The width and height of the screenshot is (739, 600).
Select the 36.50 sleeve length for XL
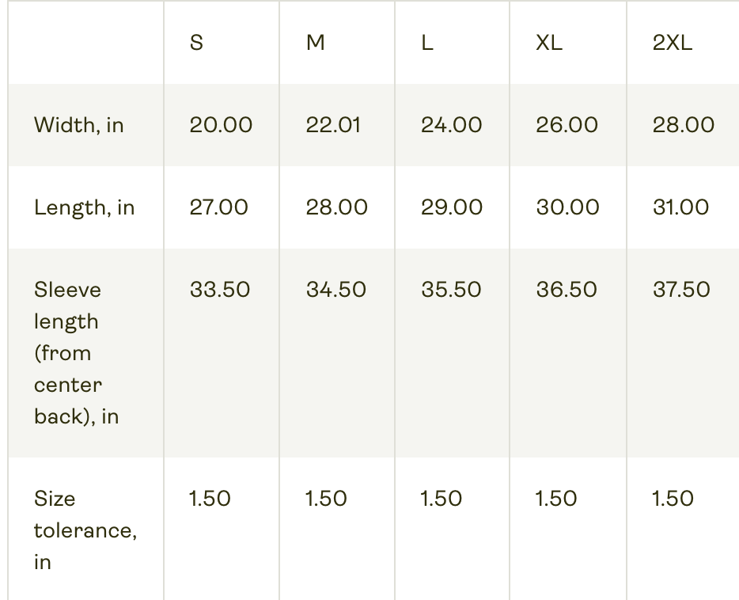point(567,290)
